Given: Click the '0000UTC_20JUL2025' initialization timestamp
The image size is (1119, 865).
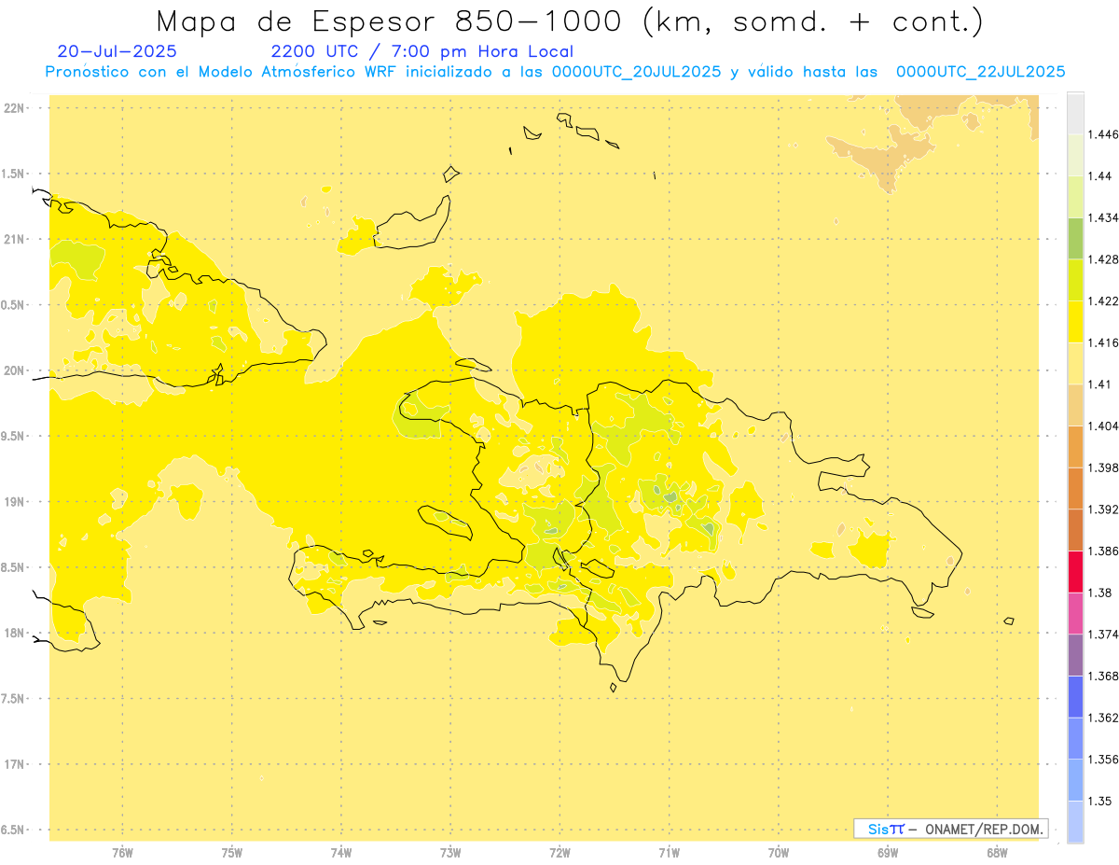Looking at the screenshot, I should click(636, 72).
